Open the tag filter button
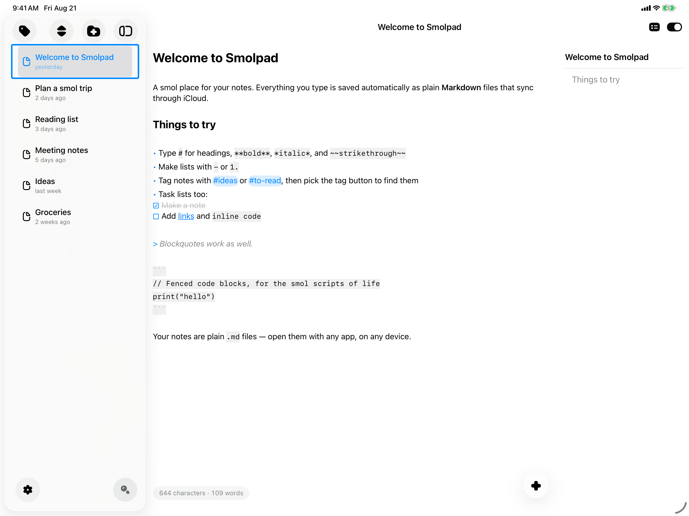 (x=25, y=31)
